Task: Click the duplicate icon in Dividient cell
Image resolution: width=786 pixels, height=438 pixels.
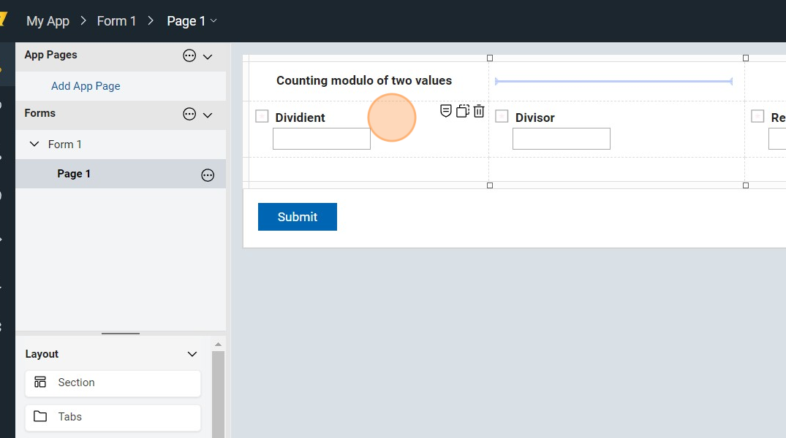Action: [462, 111]
